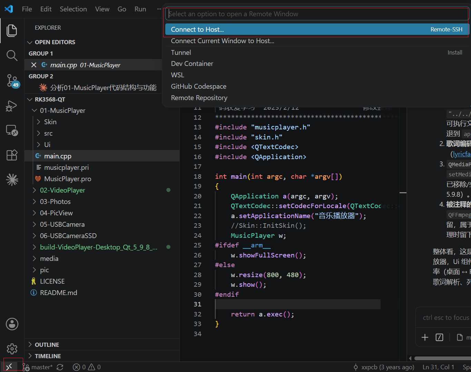This screenshot has height=372, width=471.
Task: Open the Accounts icon in activity bar
Action: click(12, 324)
